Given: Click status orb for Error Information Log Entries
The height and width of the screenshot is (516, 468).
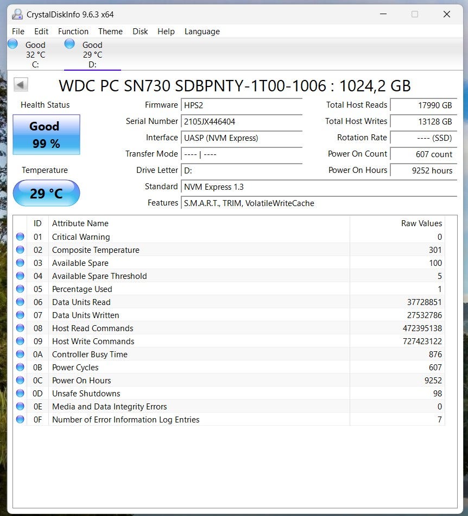Looking at the screenshot, I should [20, 420].
